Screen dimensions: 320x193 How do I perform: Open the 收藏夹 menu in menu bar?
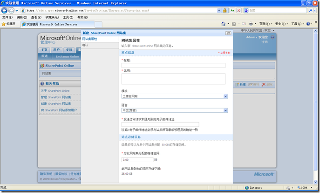point(52,17)
